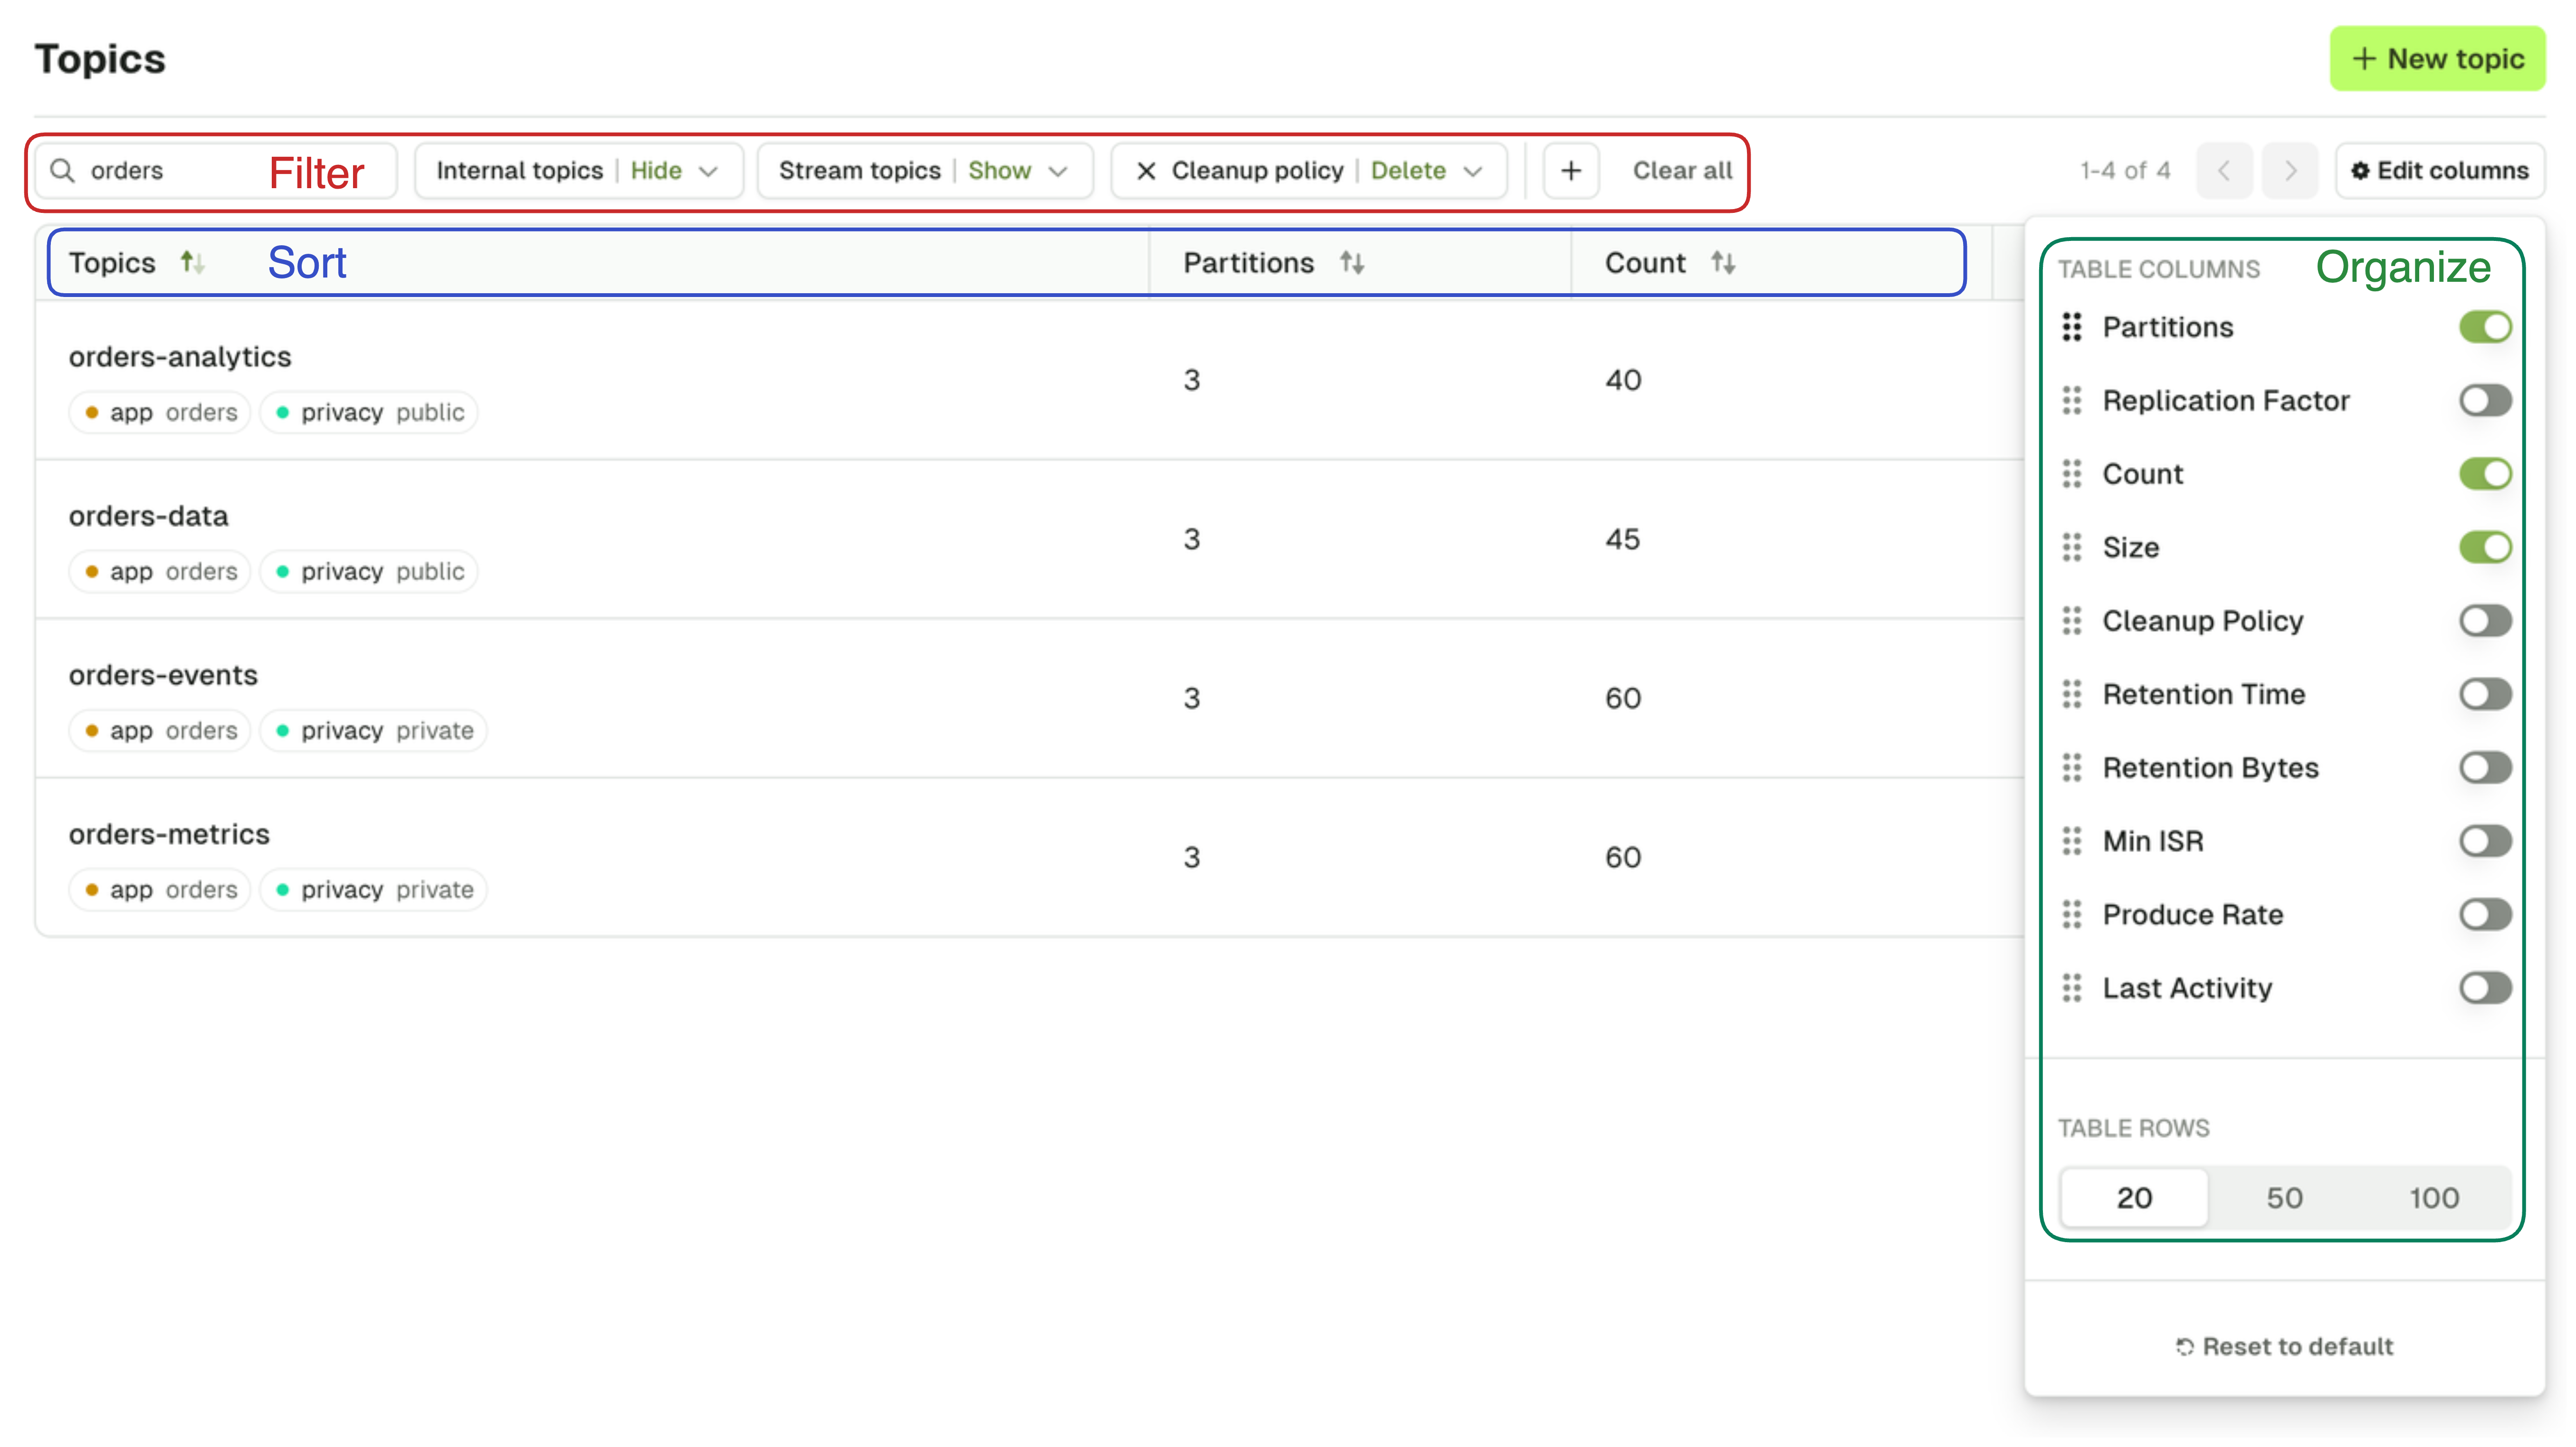
Task: Click the app orders tag on orders-data
Action: pos(160,571)
